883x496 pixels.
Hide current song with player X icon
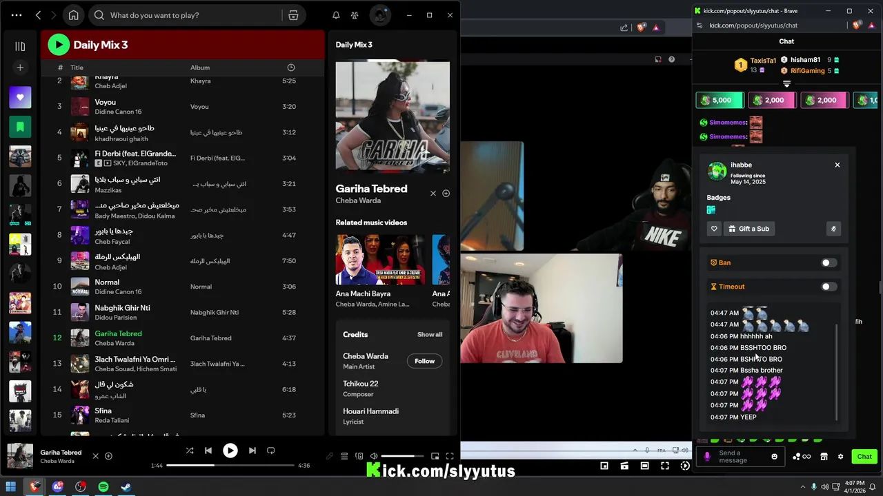pyautogui.click(x=96, y=456)
